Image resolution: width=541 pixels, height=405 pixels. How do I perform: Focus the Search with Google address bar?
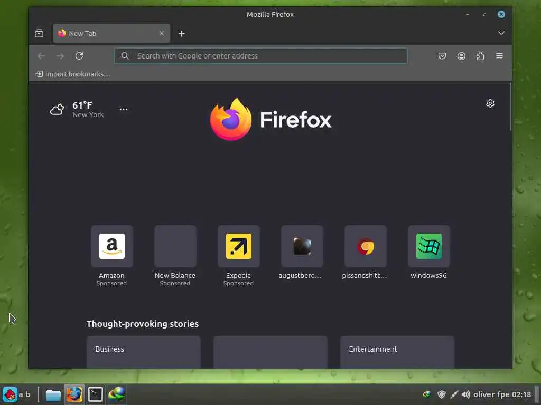click(x=260, y=56)
